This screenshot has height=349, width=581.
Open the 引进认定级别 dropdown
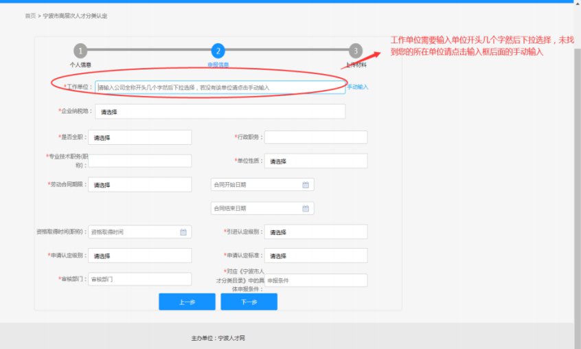pos(315,232)
